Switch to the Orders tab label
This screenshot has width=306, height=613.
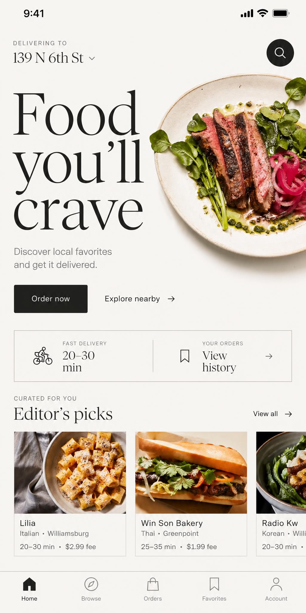(153, 598)
